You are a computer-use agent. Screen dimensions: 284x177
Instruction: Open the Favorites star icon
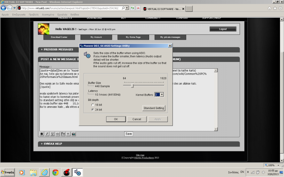[x=275, y=8]
